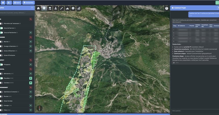This screenshot has width=219, height=115.
Task: Click red icon in Environnement section header
Action: 31,87
